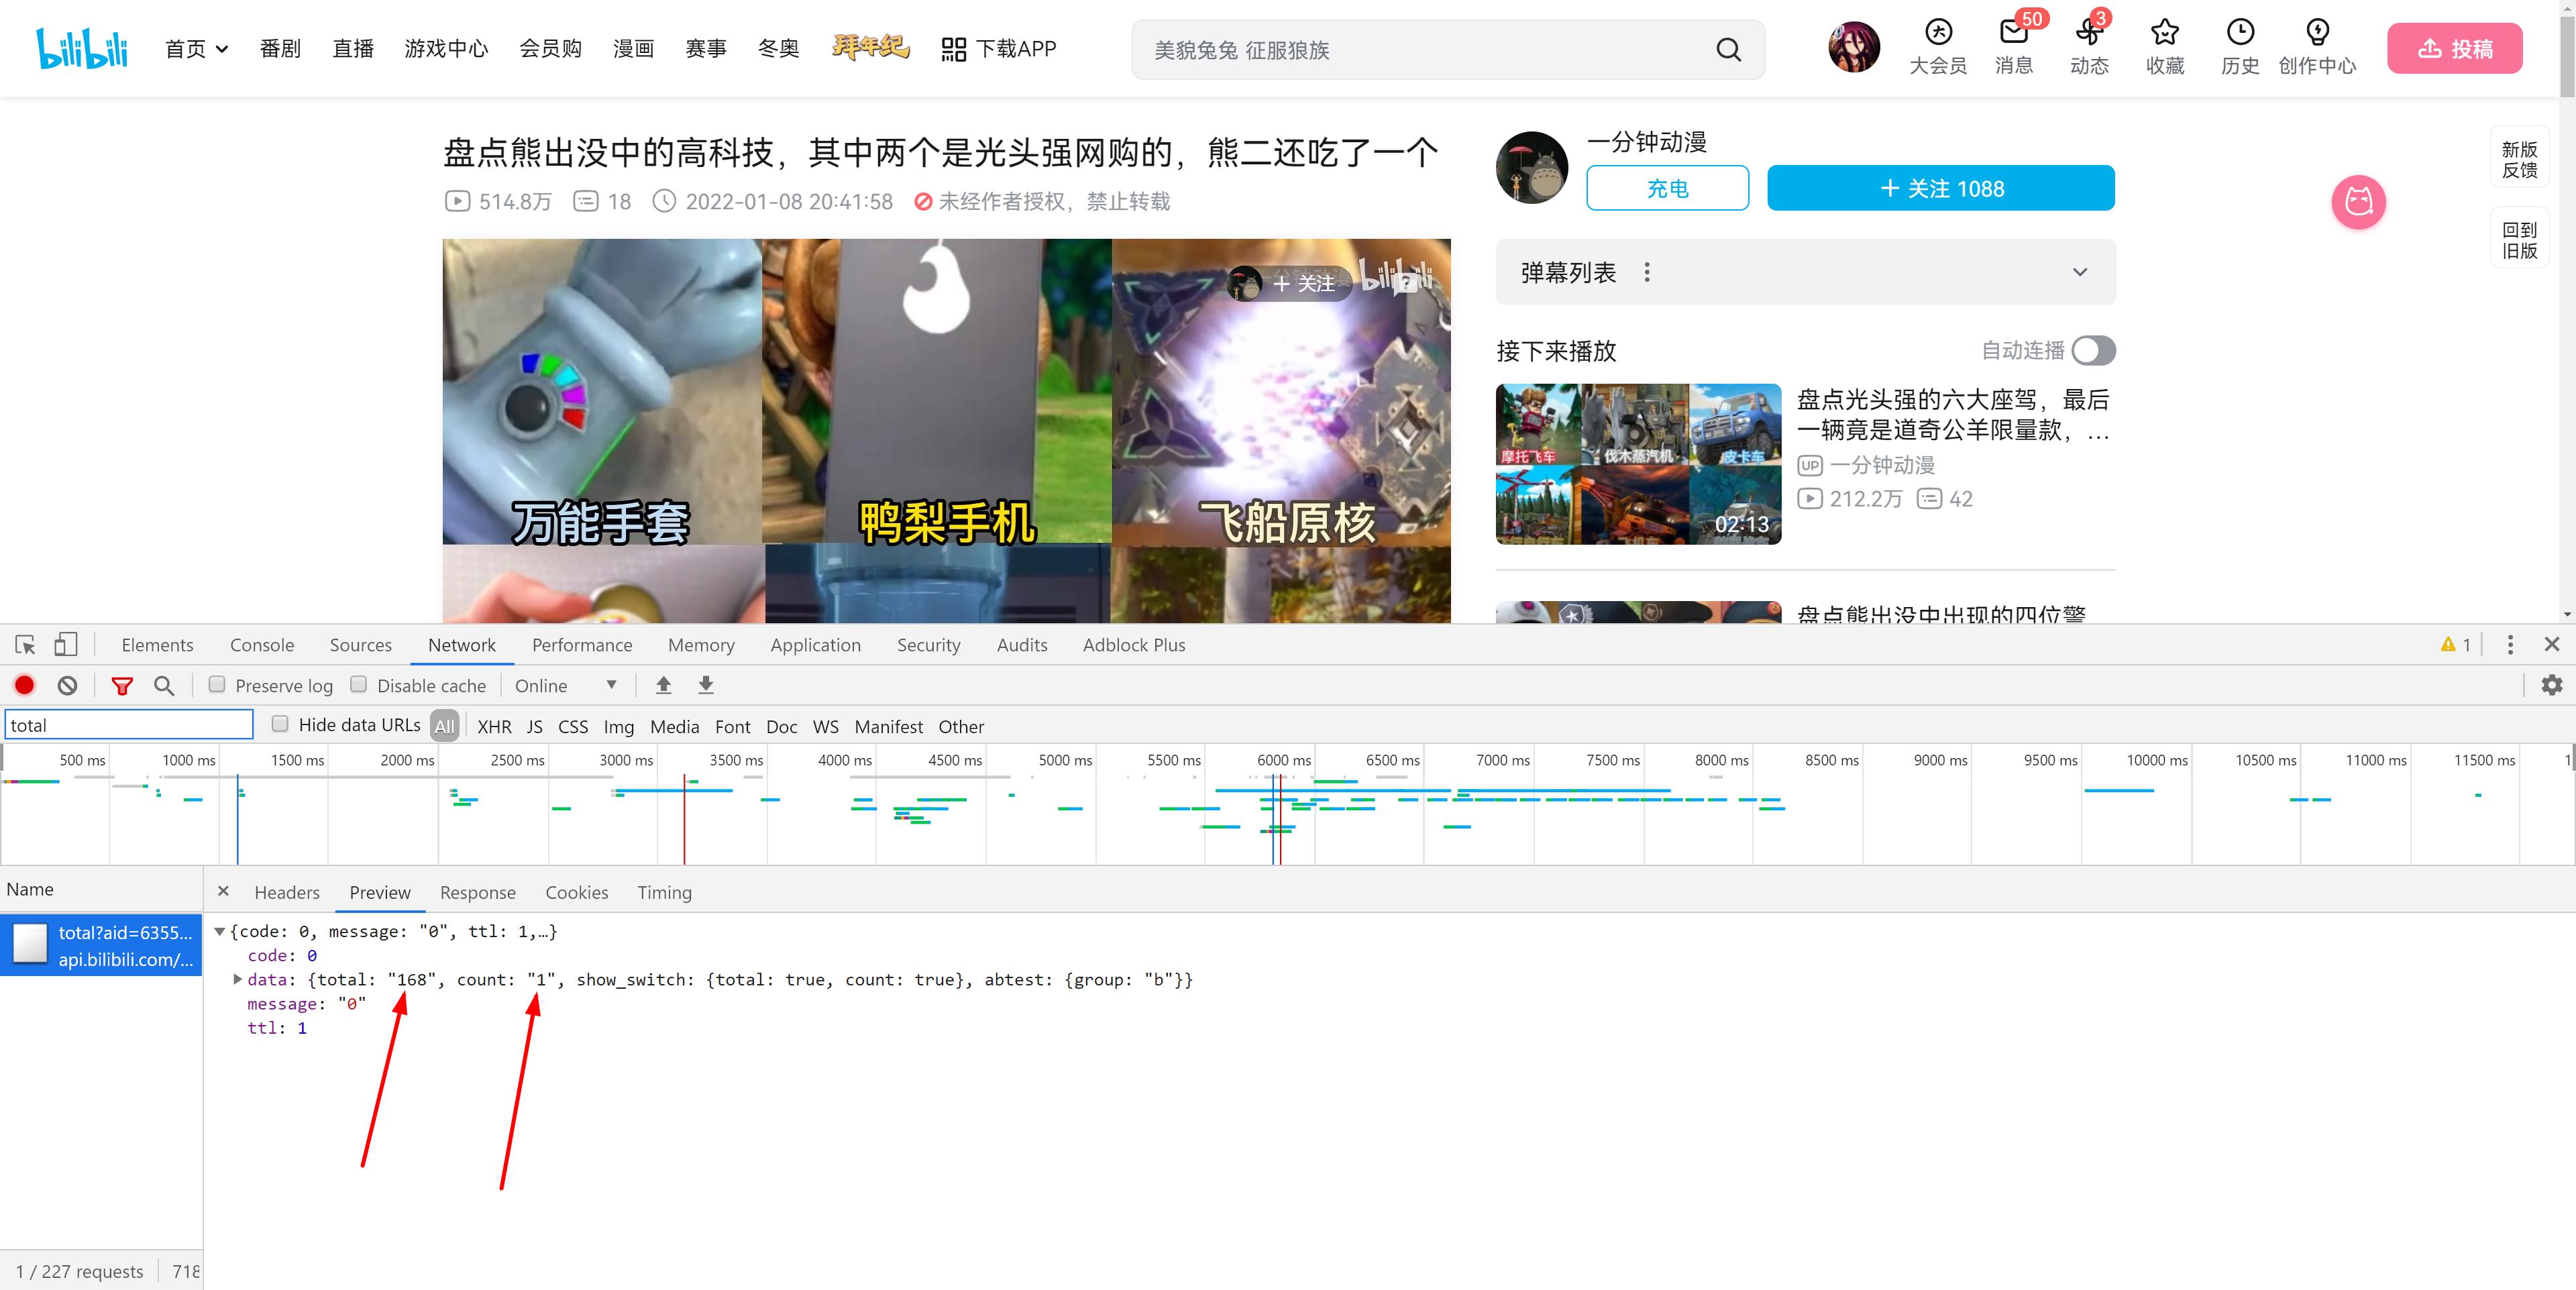Open the 一分钟动漫 uploader avatar
The image size is (2576, 1290).
pyautogui.click(x=1531, y=167)
